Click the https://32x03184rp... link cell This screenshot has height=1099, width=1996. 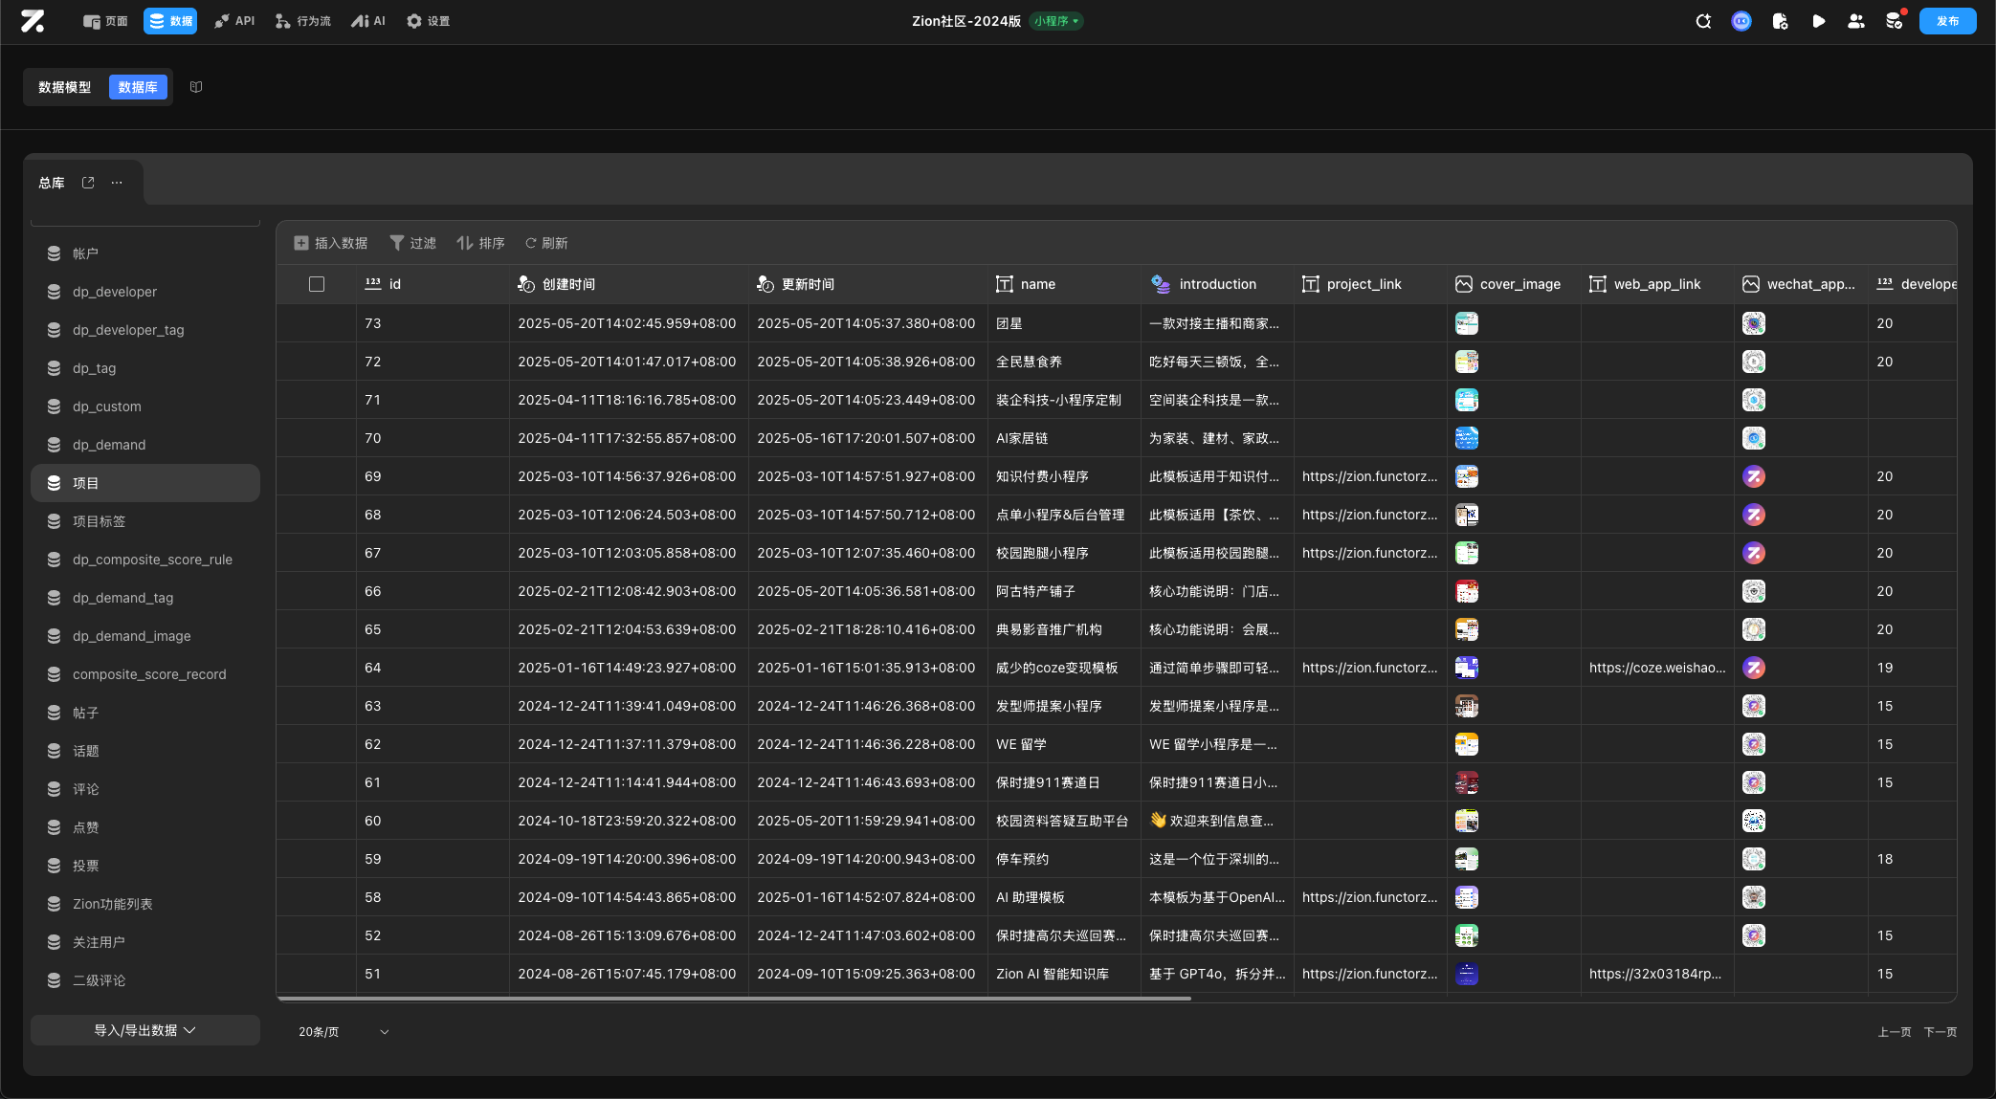click(x=1657, y=974)
